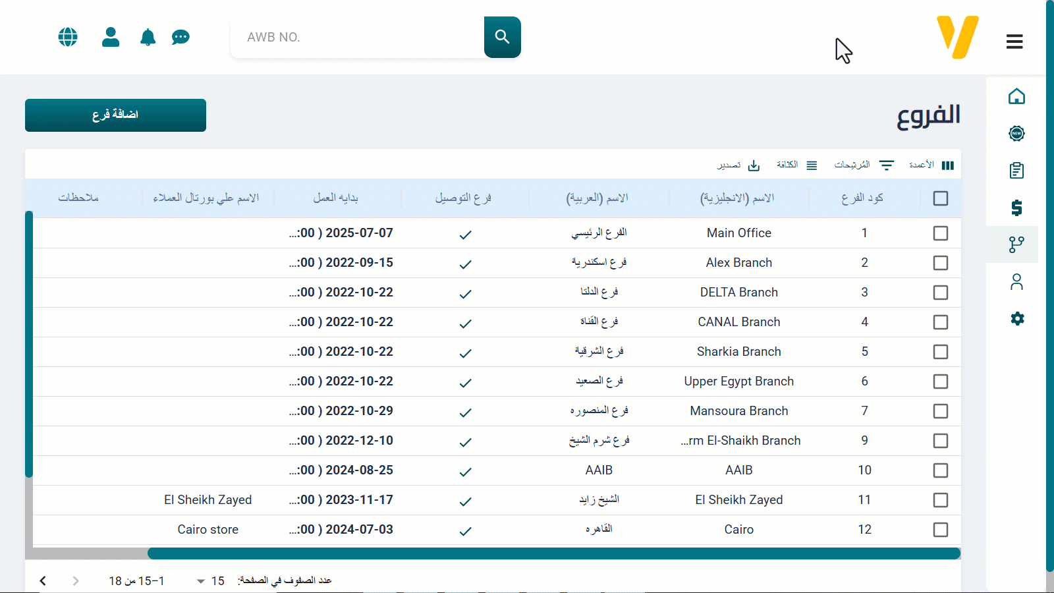Toggle the select-all header checkbox
The width and height of the screenshot is (1054, 593).
941,198
